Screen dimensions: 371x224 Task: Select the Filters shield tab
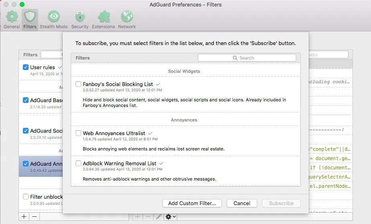pos(30,20)
